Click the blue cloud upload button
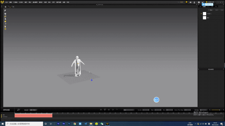 [208, 4]
